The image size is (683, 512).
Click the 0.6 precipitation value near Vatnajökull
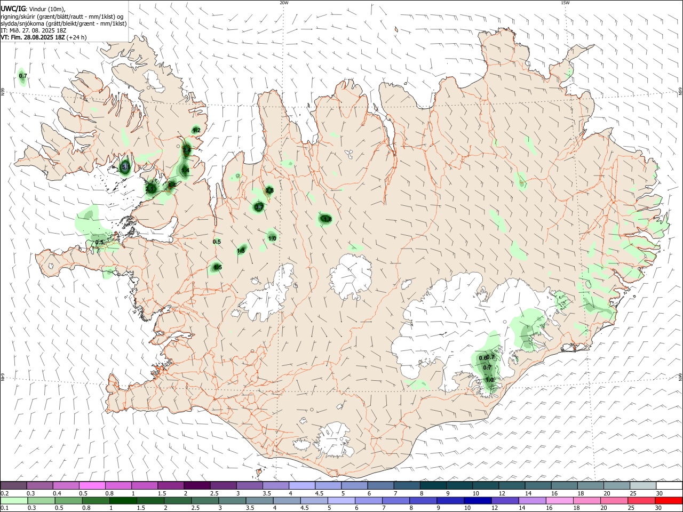(x=483, y=358)
